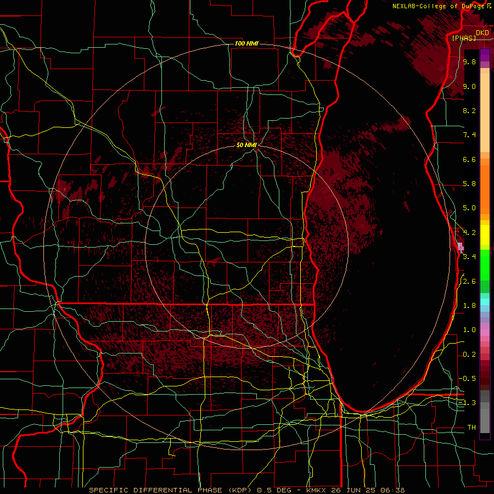Click the 9.0 value on the color scale

[x=469, y=86]
